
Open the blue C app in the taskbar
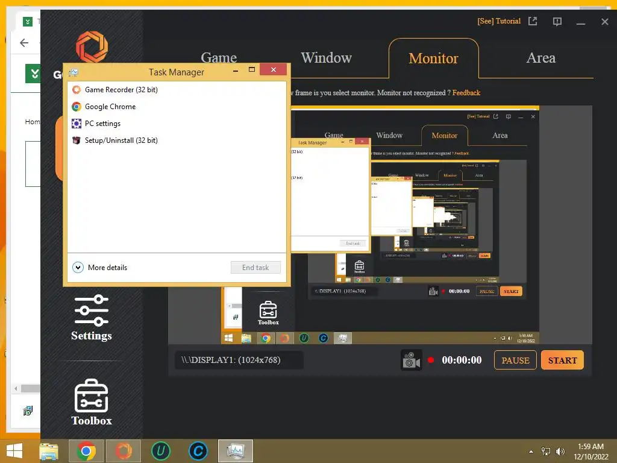(198, 451)
